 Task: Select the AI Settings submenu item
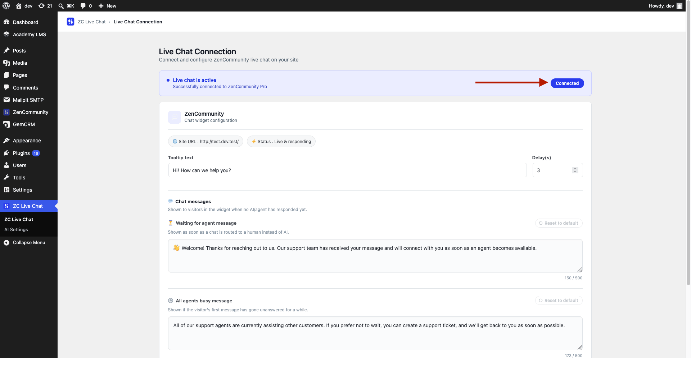(16, 229)
